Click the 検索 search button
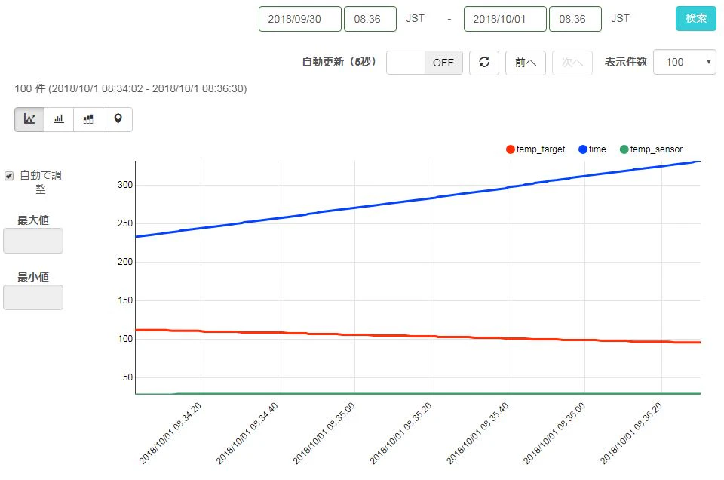This screenshot has width=724, height=480. [696, 18]
